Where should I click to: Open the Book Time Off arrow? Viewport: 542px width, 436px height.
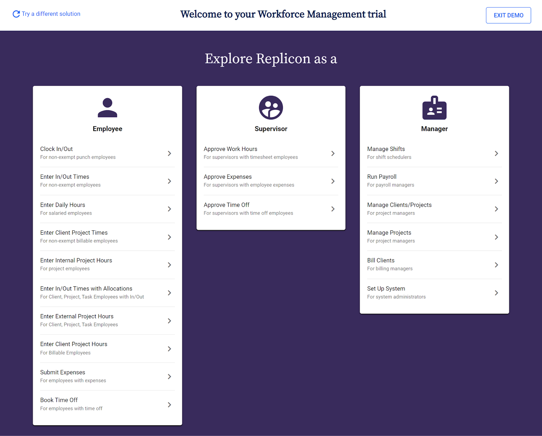point(169,405)
